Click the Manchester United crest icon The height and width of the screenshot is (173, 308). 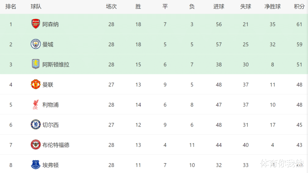point(35,84)
